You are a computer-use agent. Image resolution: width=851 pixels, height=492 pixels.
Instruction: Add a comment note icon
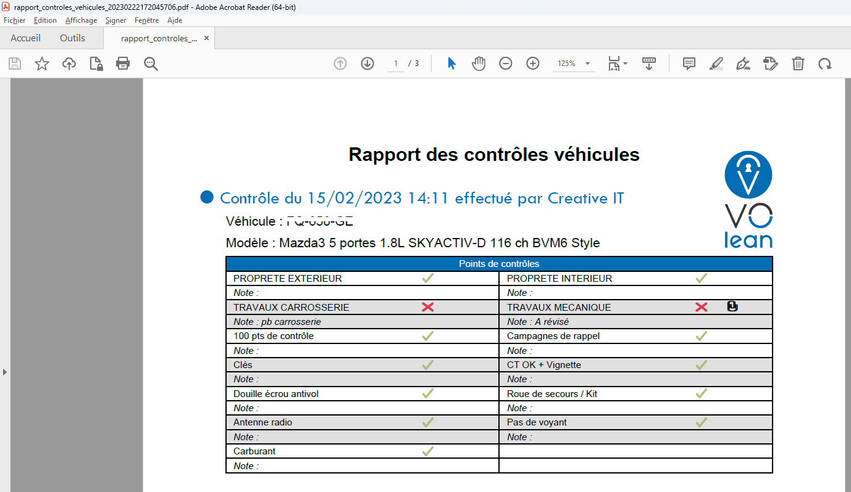click(x=689, y=64)
